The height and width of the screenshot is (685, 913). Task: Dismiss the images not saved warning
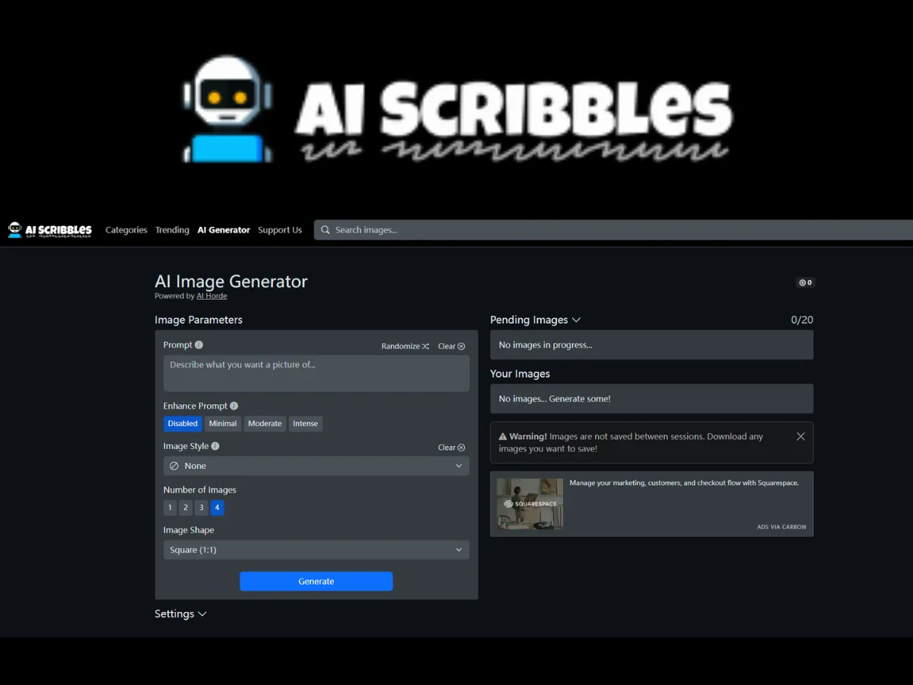tap(800, 436)
